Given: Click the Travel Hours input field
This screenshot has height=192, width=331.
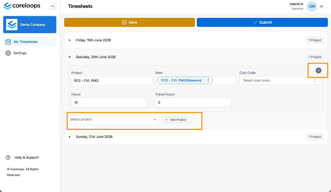Looking at the screenshot, I should click(x=193, y=102).
